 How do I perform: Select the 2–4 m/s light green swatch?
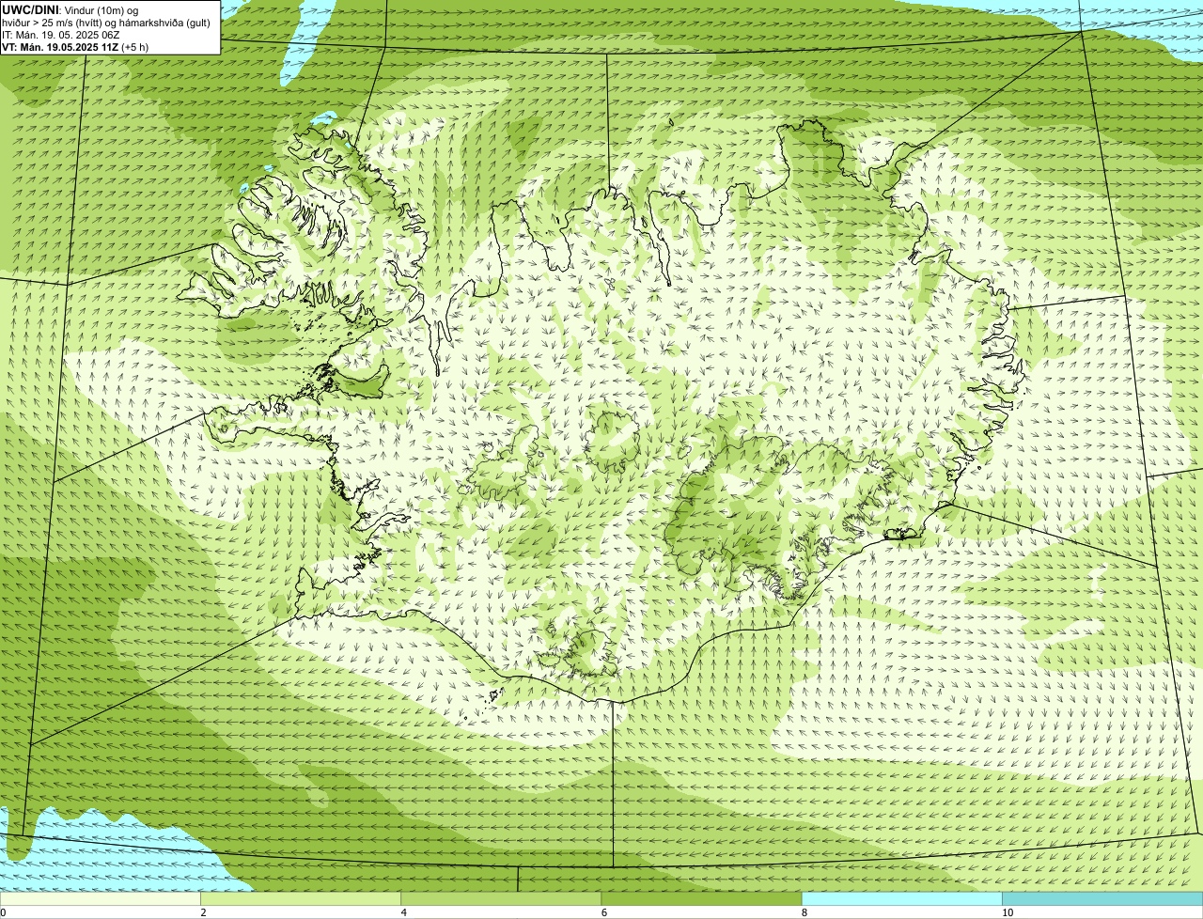(301, 899)
